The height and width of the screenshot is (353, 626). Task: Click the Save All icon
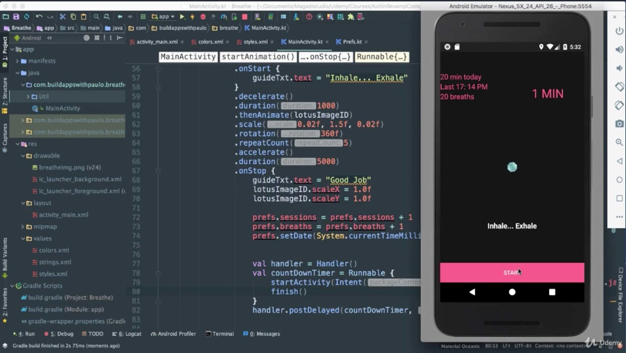point(16,17)
